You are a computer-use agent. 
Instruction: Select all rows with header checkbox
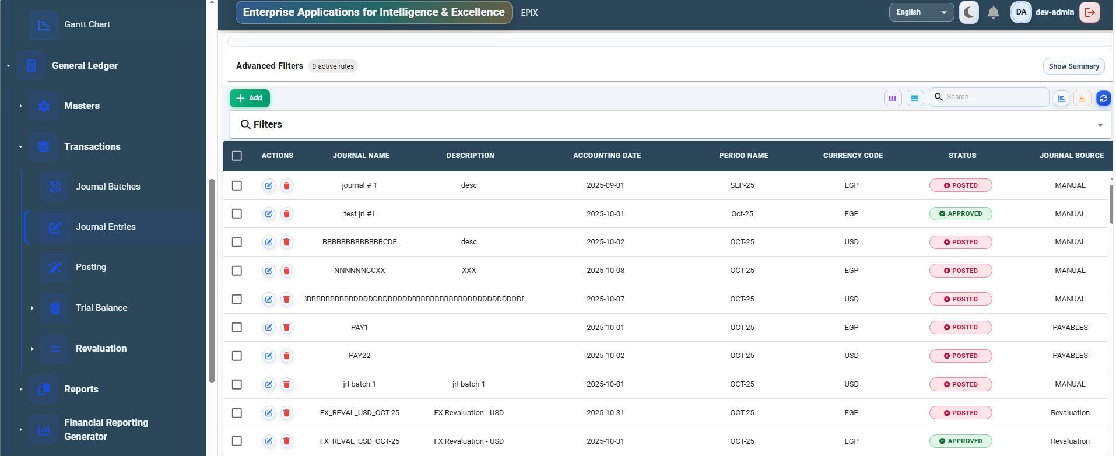coord(237,156)
